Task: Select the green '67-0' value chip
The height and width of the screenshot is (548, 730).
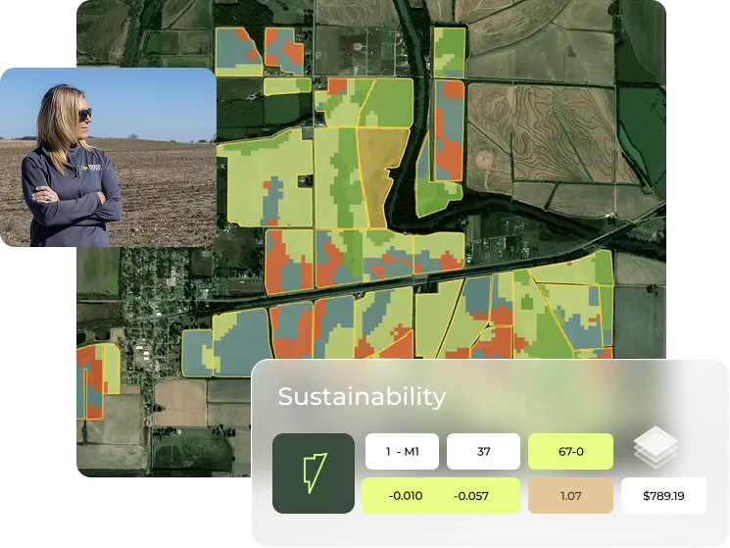Action: tap(570, 452)
